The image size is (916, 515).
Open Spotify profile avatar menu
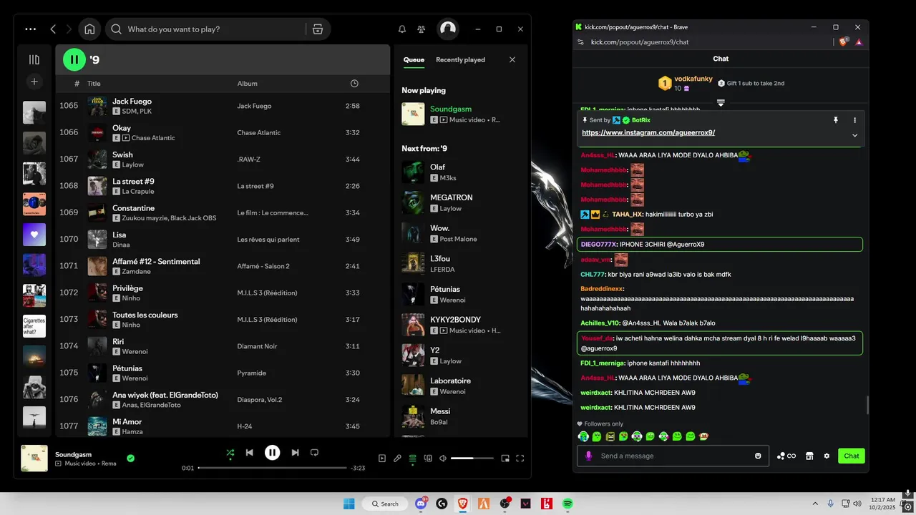click(448, 29)
